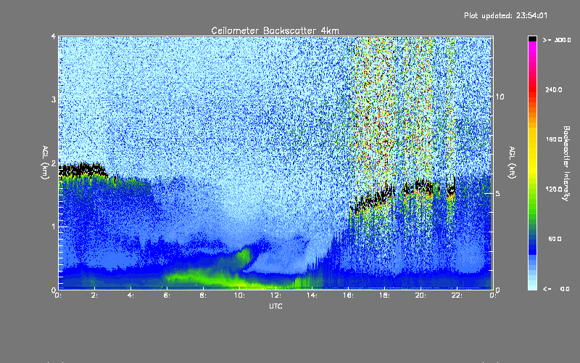The image size is (580, 363).
Task: Click the '5' tick on kft axis
Action: coord(497,193)
